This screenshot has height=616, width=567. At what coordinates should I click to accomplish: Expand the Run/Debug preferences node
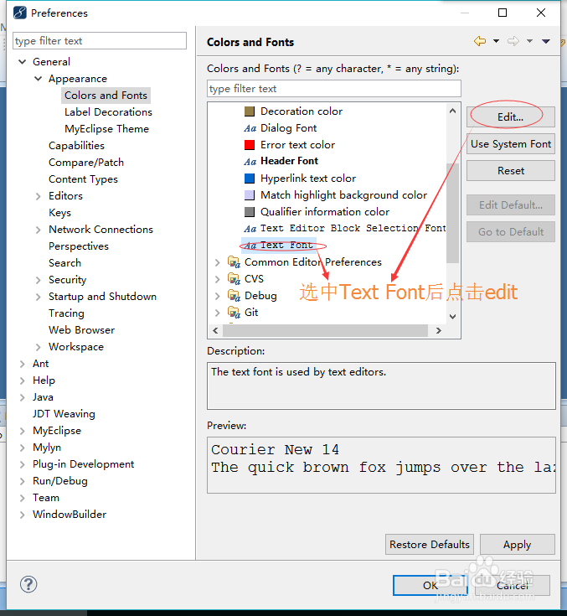click(23, 481)
